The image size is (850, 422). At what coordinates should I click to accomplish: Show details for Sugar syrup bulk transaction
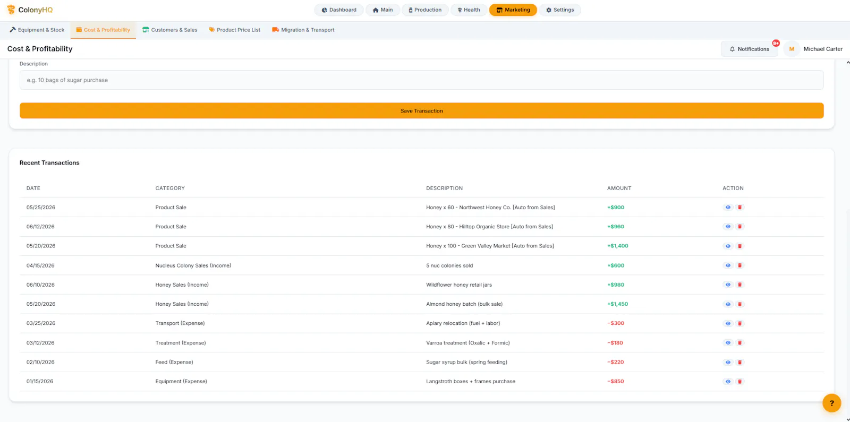click(728, 362)
